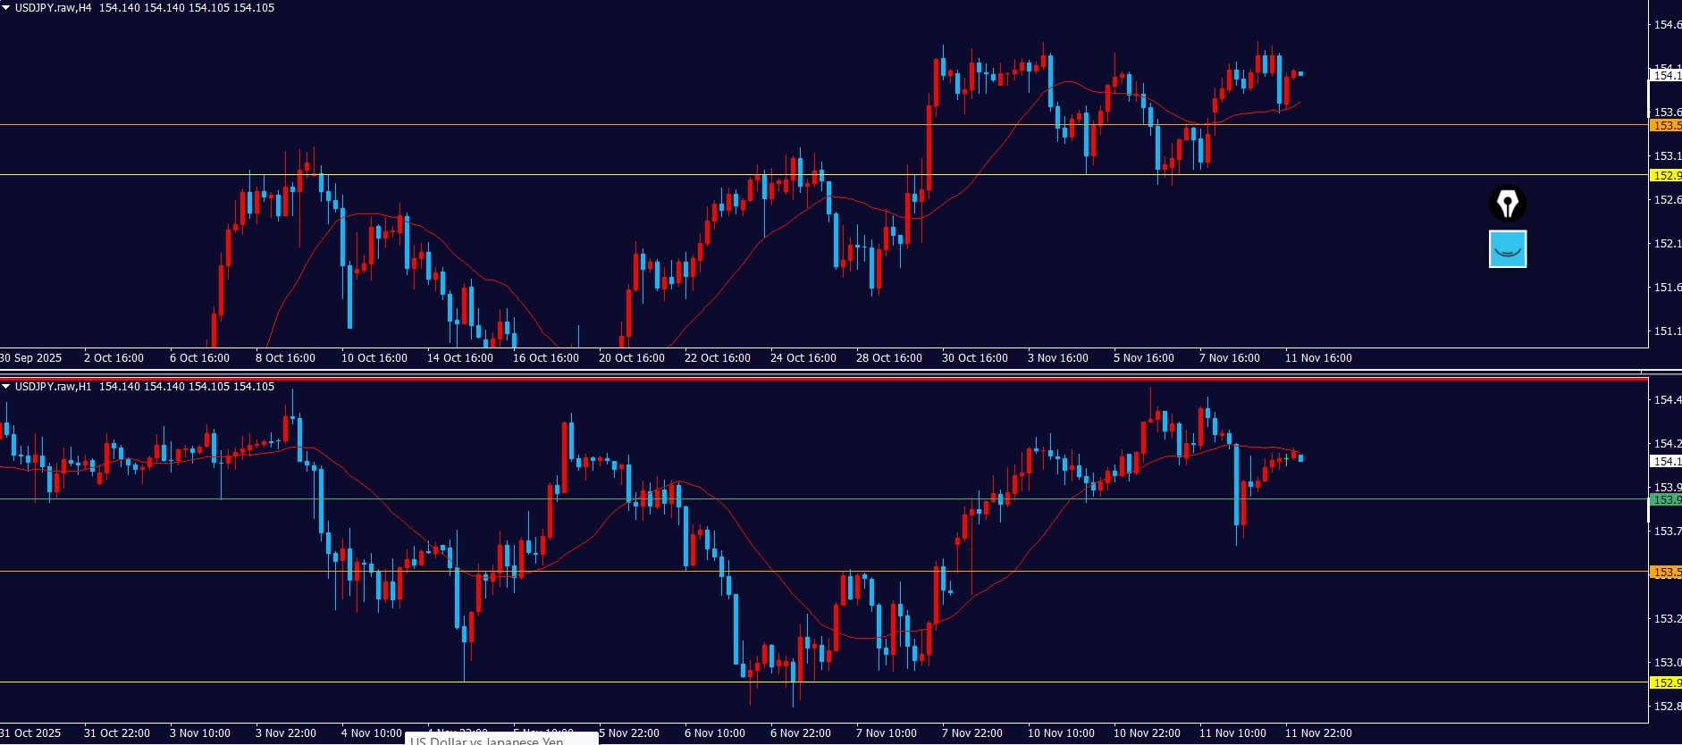Screen dimensions: 1682x745
Task: Select the orange 153.5 price tag on H4 chart
Action: (x=1666, y=126)
